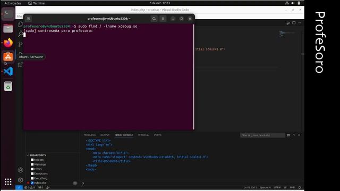Viewport: 340px width, 191px height.
Task: Switch to the Terminal panel tab
Action: (143, 135)
